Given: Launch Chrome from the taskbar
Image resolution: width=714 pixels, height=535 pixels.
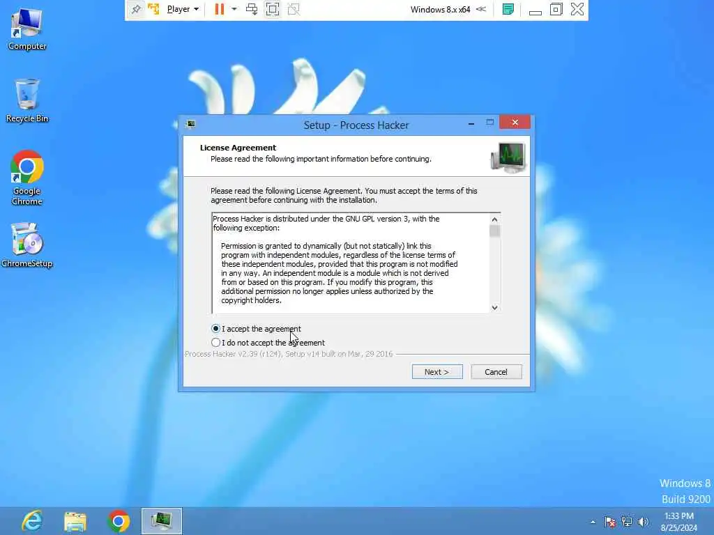Looking at the screenshot, I should coord(119,521).
